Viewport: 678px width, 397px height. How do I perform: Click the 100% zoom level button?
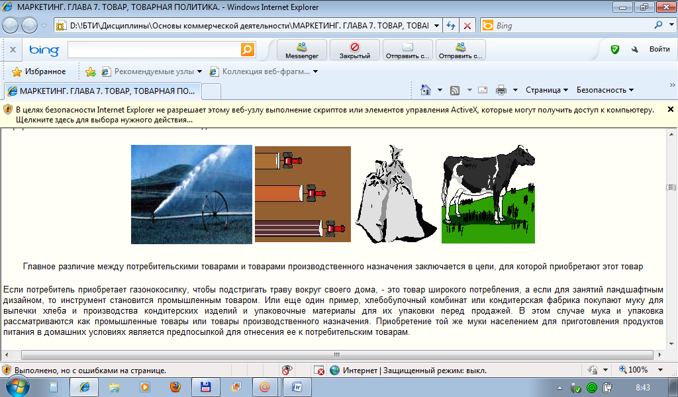tap(634, 370)
